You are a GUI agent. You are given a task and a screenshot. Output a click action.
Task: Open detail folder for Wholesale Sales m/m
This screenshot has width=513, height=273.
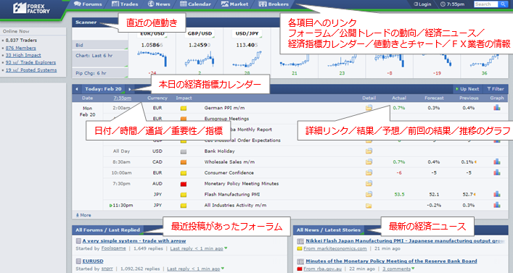369,161
